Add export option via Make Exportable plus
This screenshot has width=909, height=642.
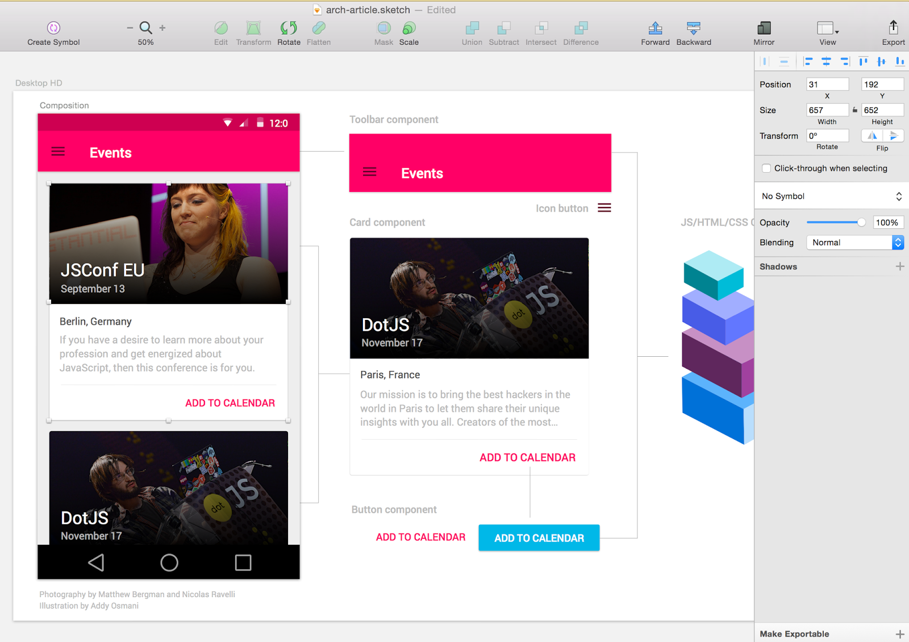[x=900, y=634]
